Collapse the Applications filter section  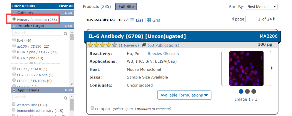(14, 90)
